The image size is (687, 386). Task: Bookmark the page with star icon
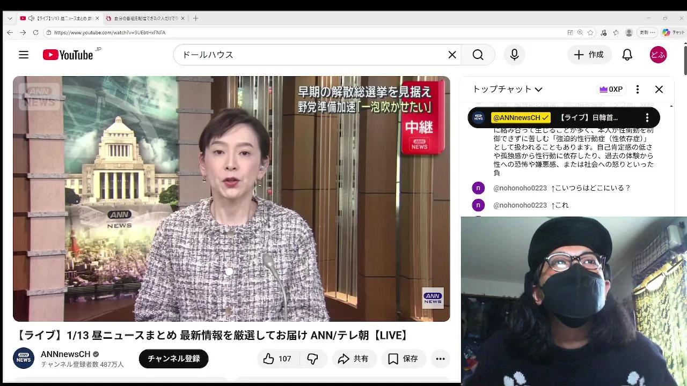590,33
